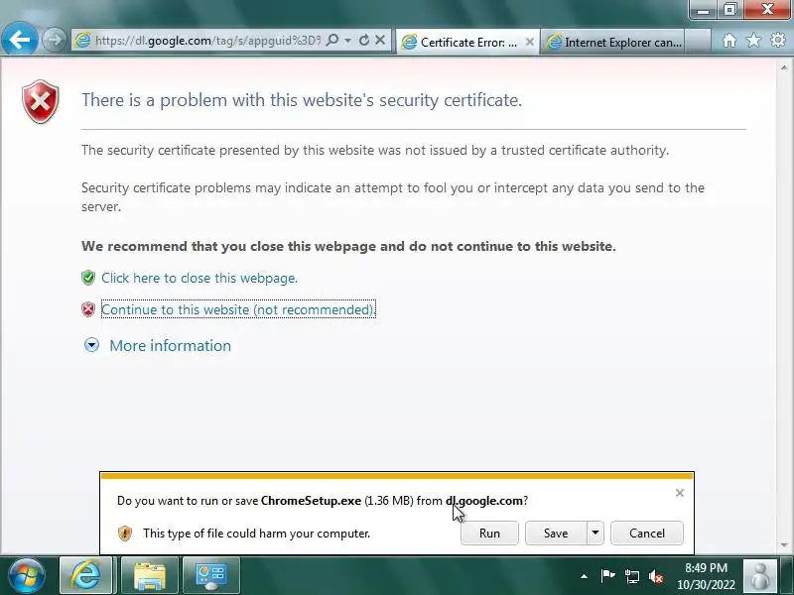This screenshot has width=794, height=595.
Task: Click the dl.google.com URL address field
Action: point(207,41)
